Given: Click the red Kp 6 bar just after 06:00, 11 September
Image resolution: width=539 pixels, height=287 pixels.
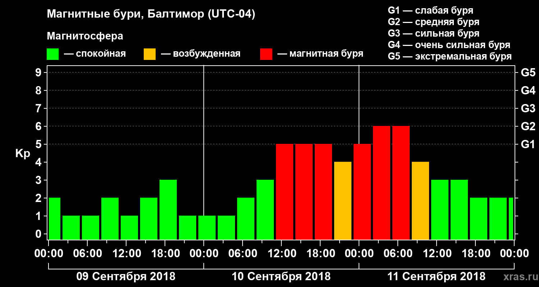Looking at the screenshot, I should point(401,183).
